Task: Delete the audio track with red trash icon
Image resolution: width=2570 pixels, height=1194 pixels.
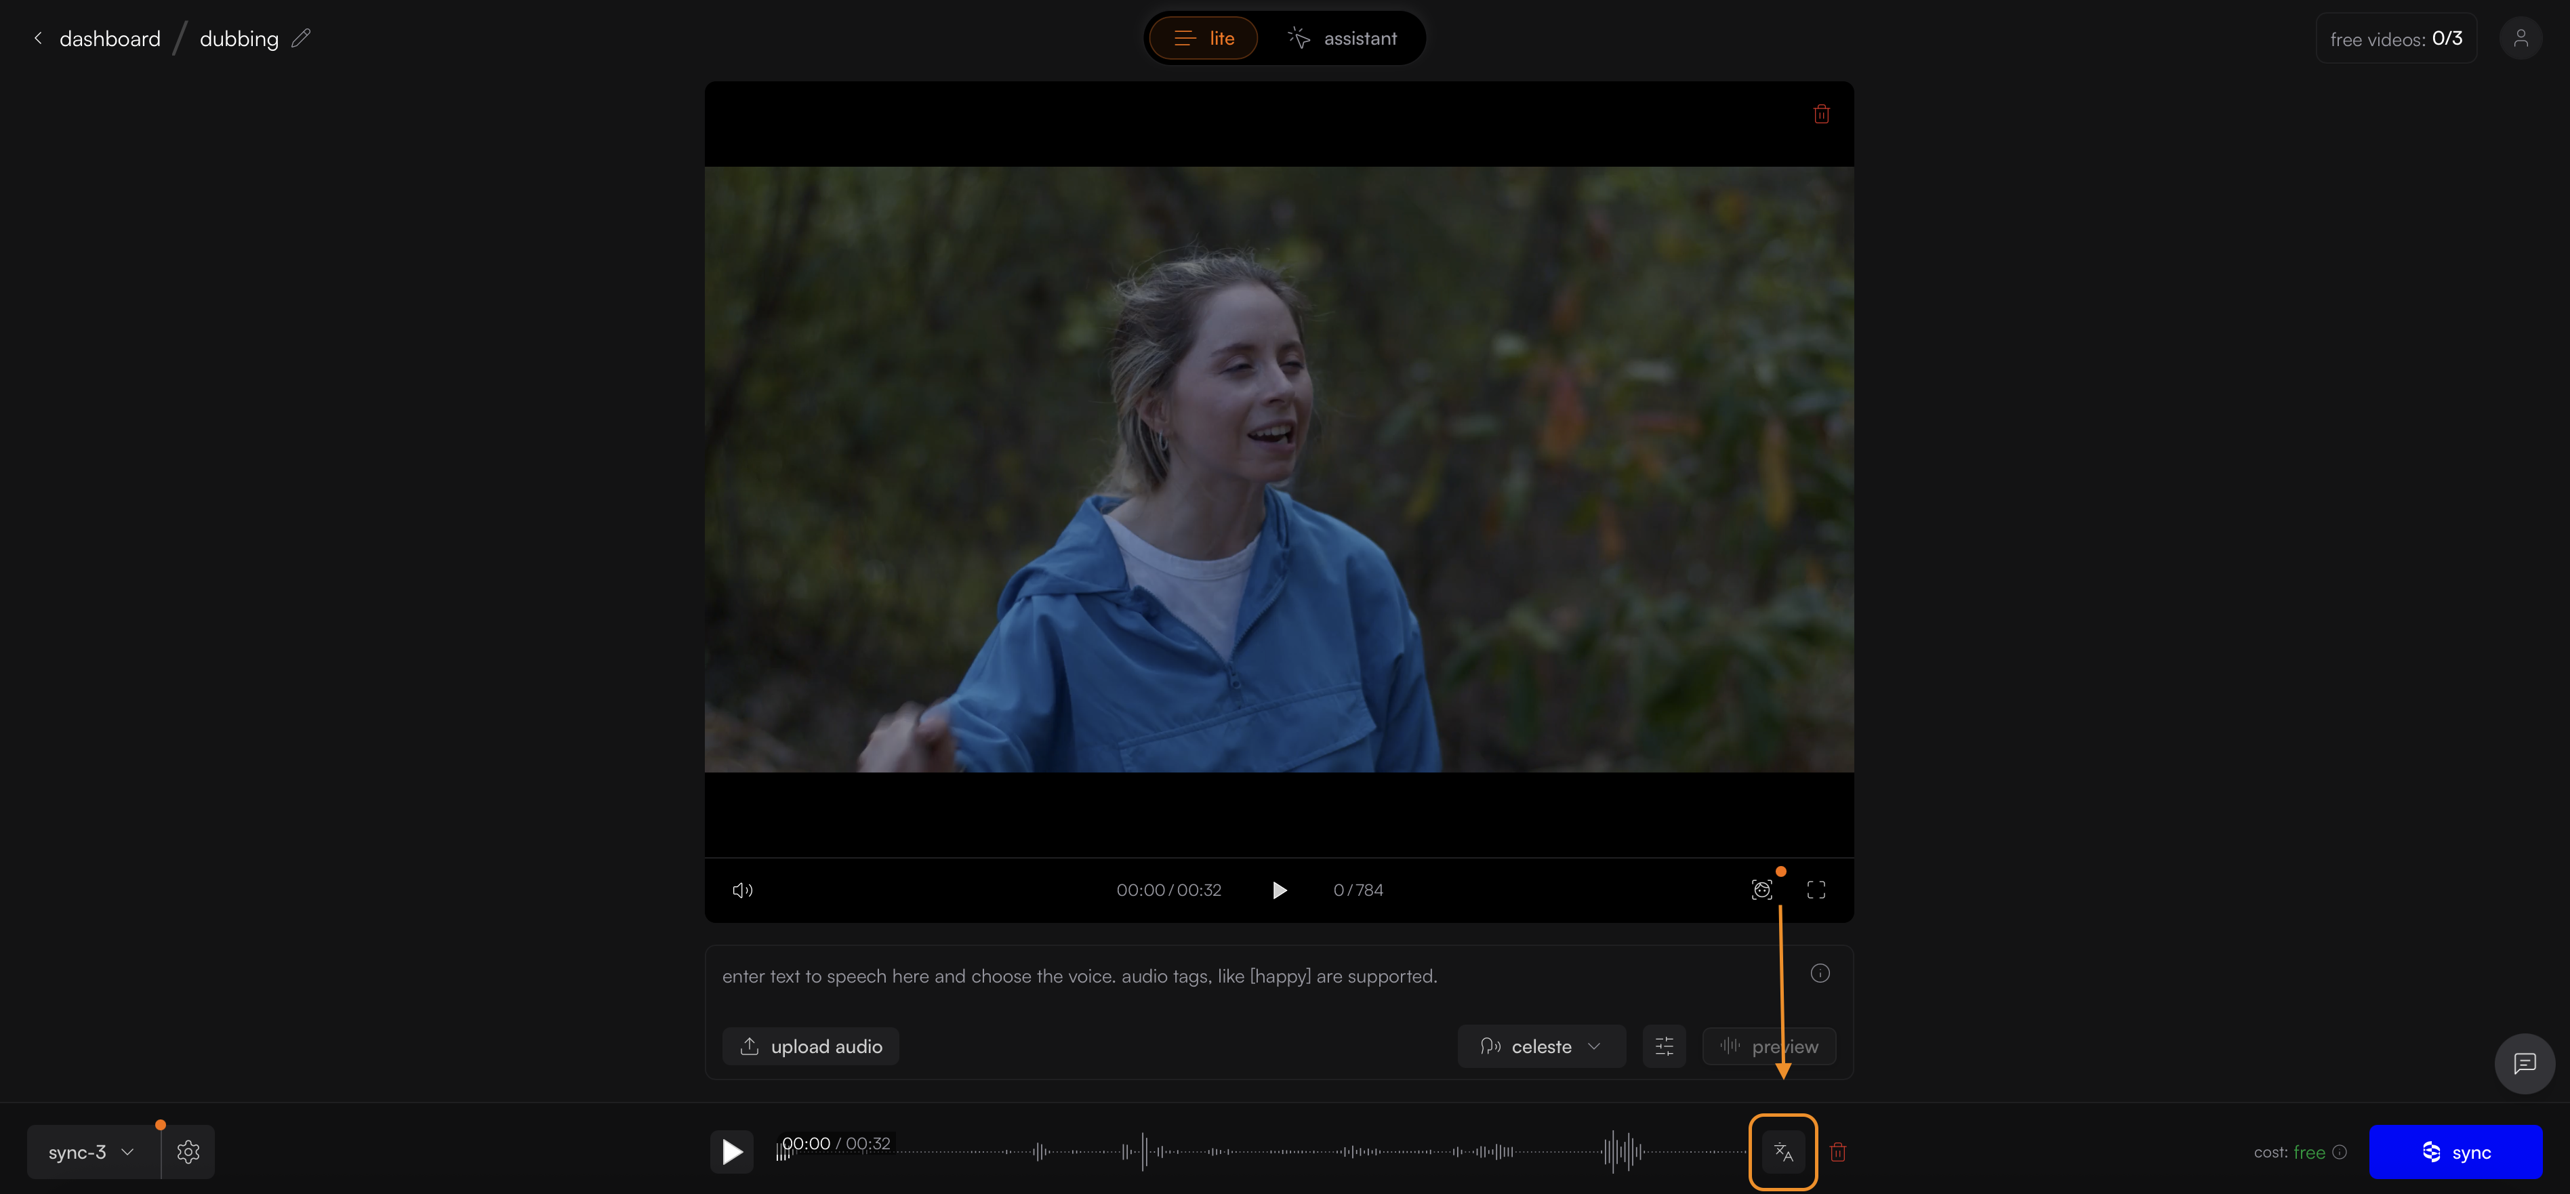Action: [x=1838, y=1152]
